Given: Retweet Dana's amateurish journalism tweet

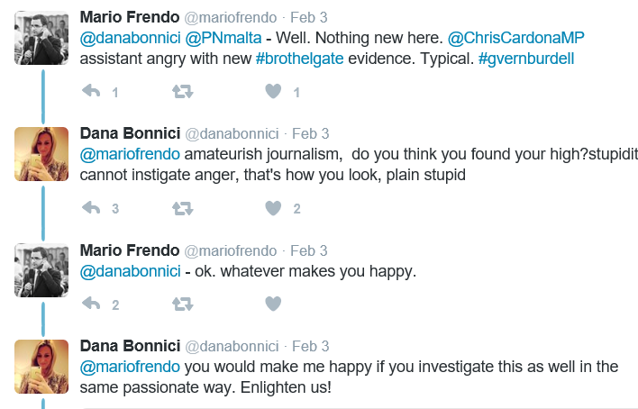Looking at the screenshot, I should click(183, 208).
